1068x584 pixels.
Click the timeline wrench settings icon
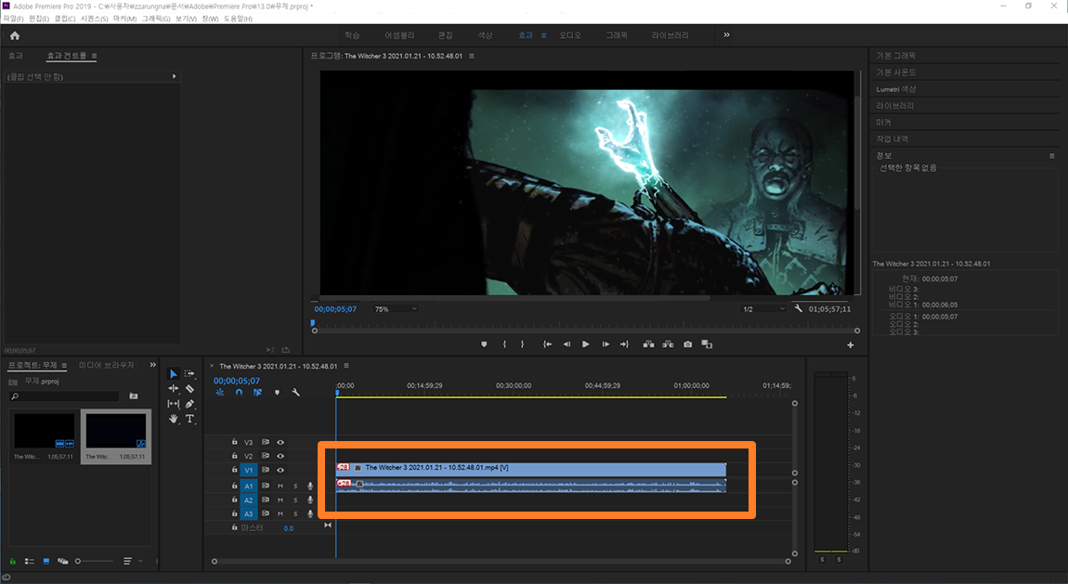click(x=295, y=392)
